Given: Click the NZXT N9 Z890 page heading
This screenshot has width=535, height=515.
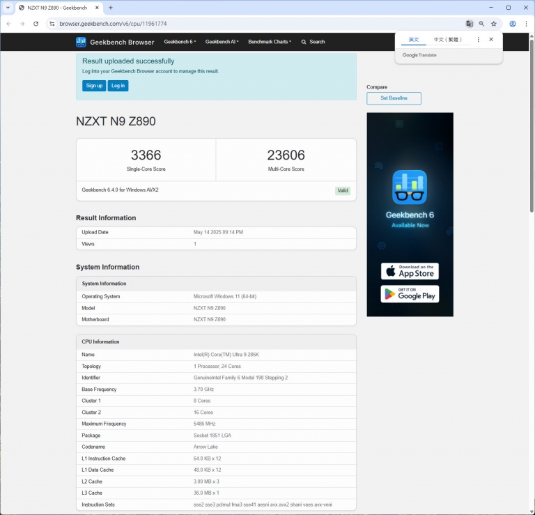Looking at the screenshot, I should pyautogui.click(x=116, y=121).
